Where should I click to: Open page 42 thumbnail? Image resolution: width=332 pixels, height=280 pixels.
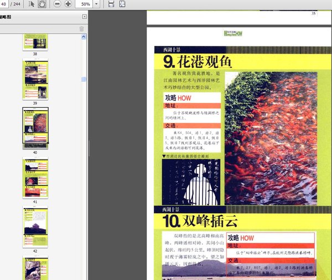pos(35,227)
